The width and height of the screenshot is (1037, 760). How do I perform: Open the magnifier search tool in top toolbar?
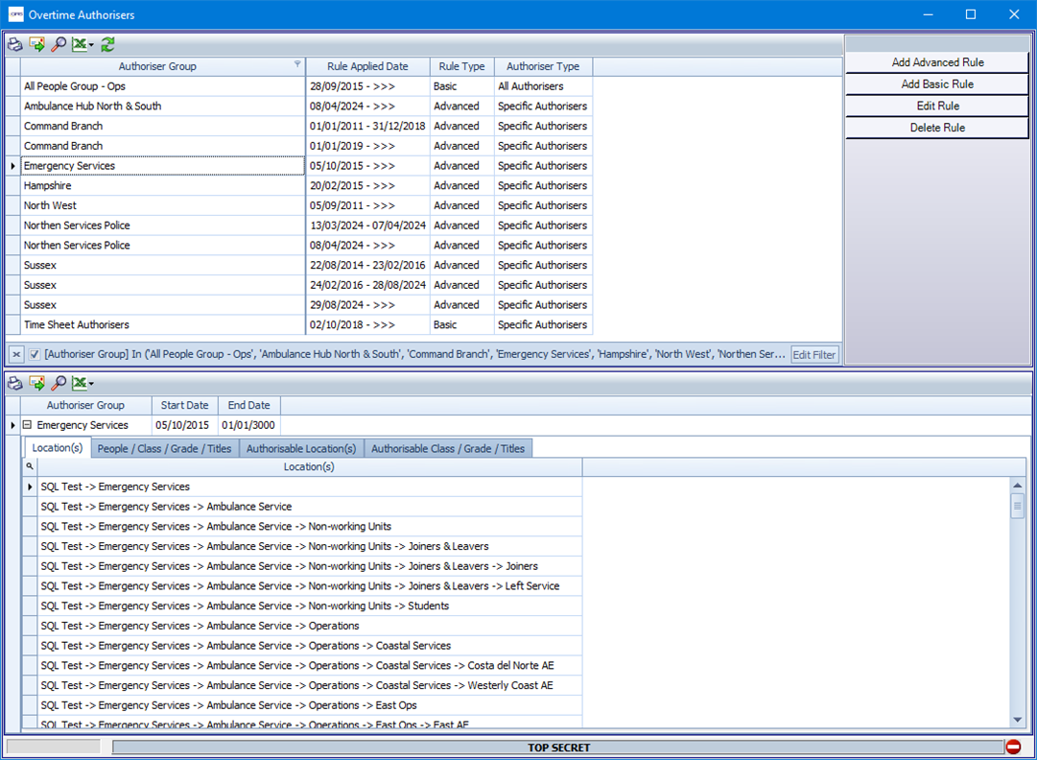coord(59,44)
